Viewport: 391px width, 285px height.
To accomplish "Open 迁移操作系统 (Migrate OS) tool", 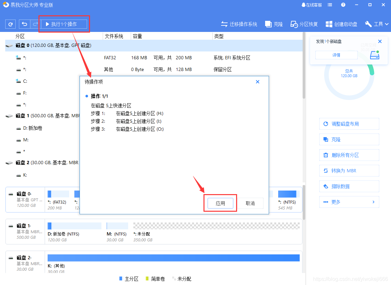I will pyautogui.click(x=239, y=24).
